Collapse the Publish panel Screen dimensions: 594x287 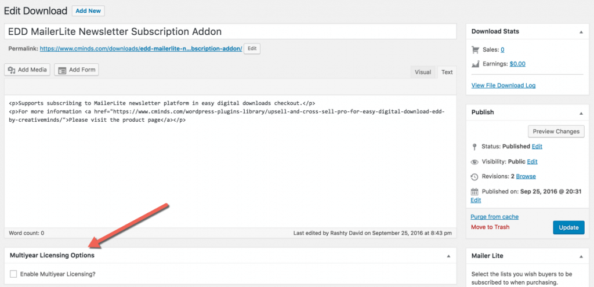[581, 112]
